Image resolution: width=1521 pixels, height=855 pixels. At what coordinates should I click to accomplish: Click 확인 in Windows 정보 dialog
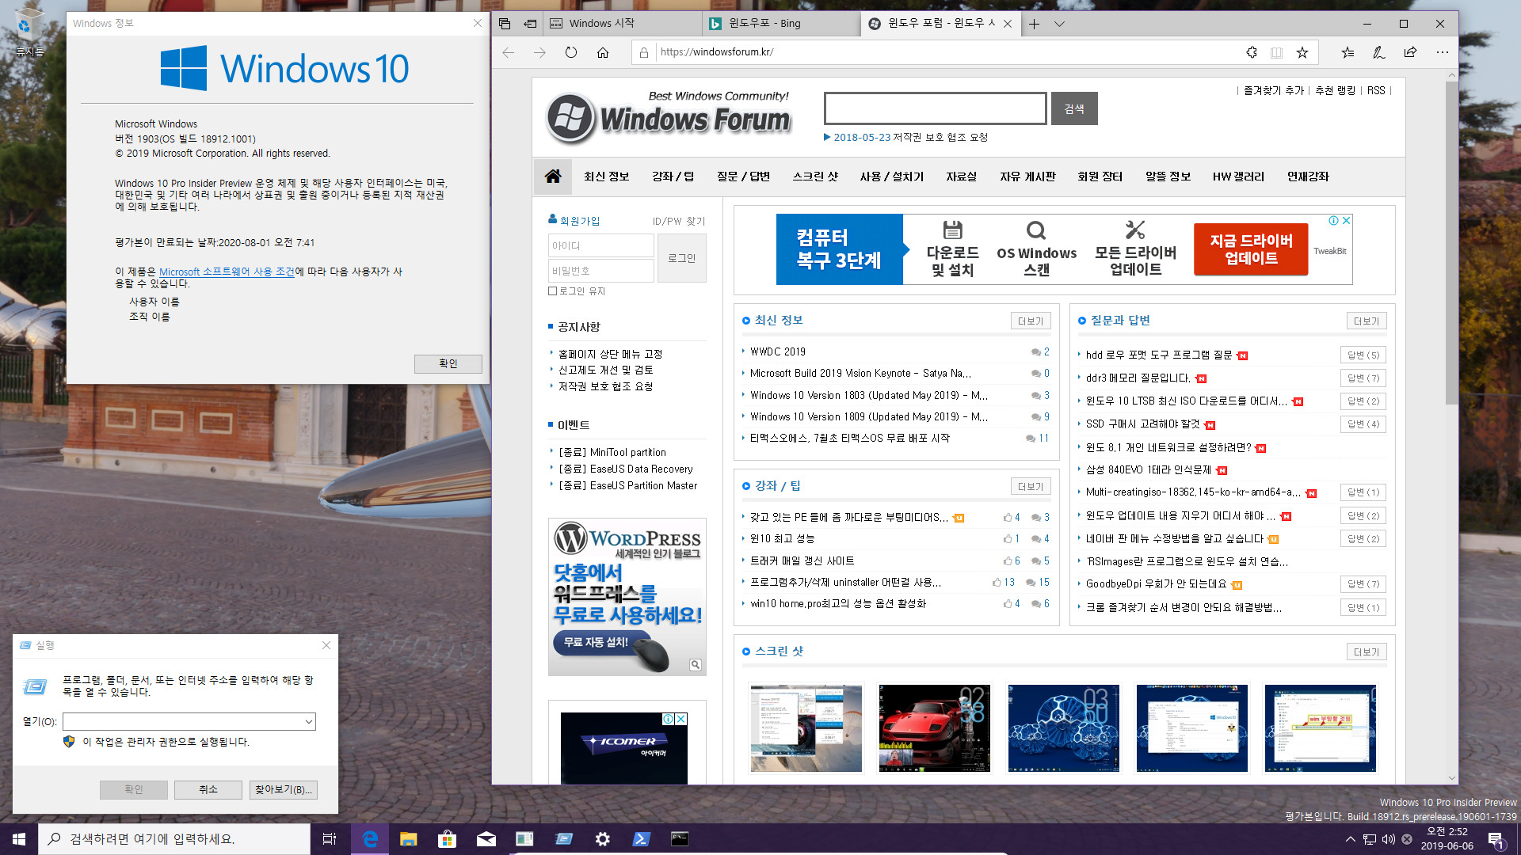[x=448, y=363]
